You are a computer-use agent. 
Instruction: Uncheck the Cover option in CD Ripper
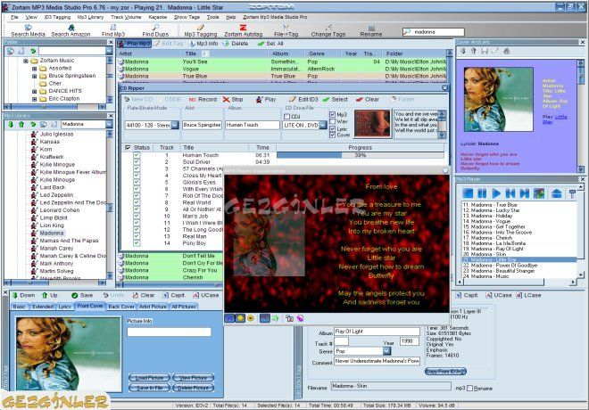(x=333, y=135)
